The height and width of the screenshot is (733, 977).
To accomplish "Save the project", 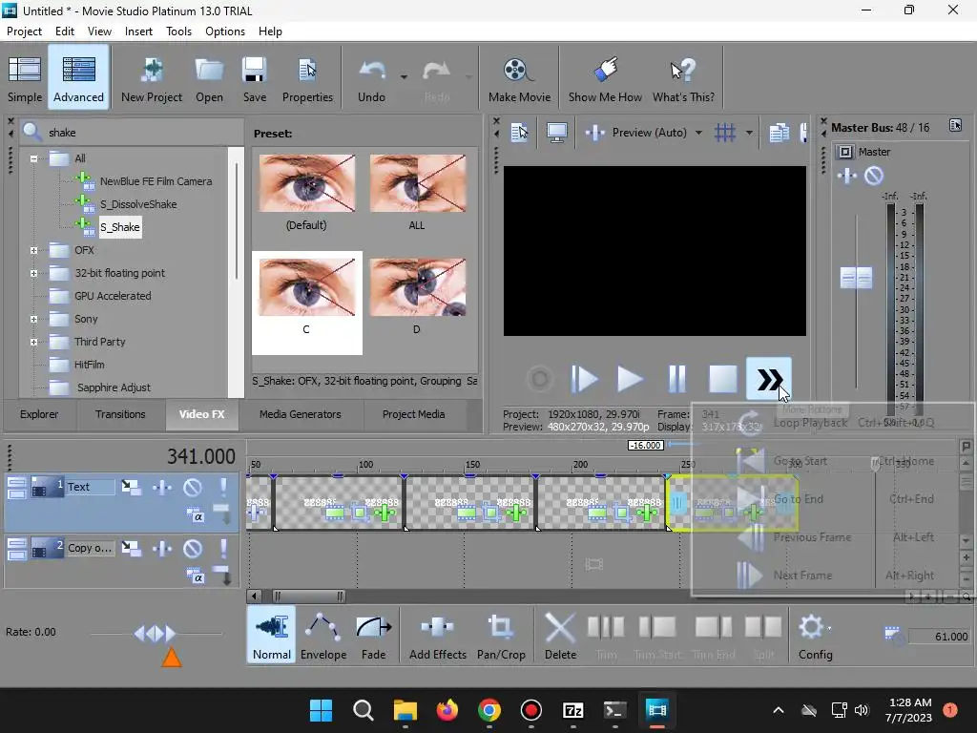I will tap(254, 78).
